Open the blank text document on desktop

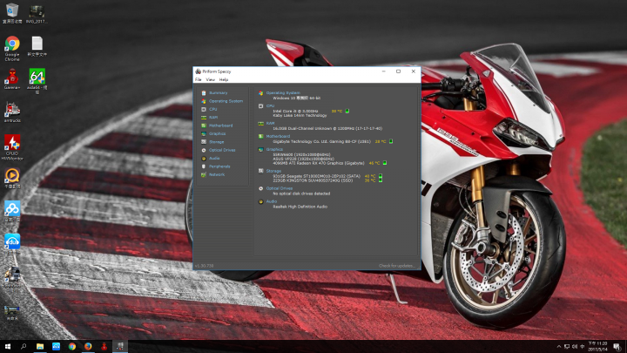point(37,46)
